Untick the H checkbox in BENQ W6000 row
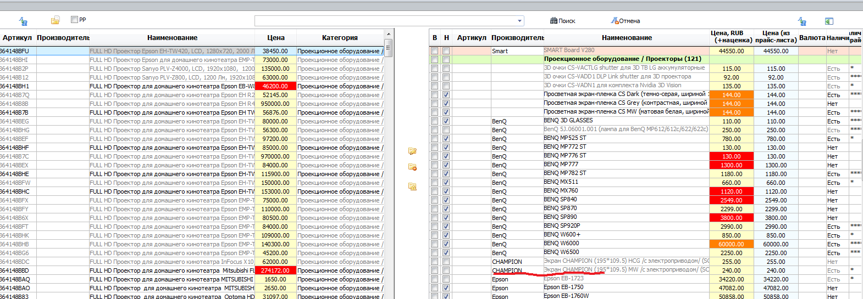 pyautogui.click(x=446, y=244)
